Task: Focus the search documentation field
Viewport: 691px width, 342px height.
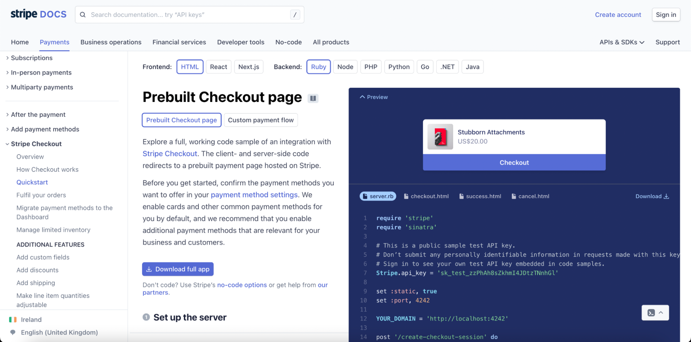Action: (189, 15)
